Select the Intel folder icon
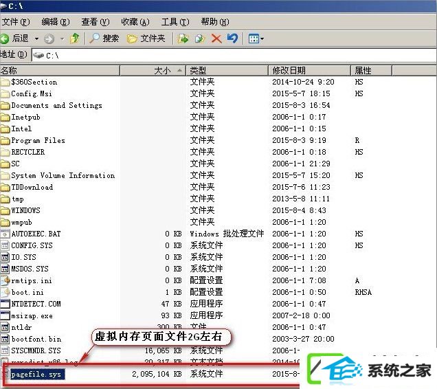The width and height of the screenshot is (437, 389). point(5,129)
